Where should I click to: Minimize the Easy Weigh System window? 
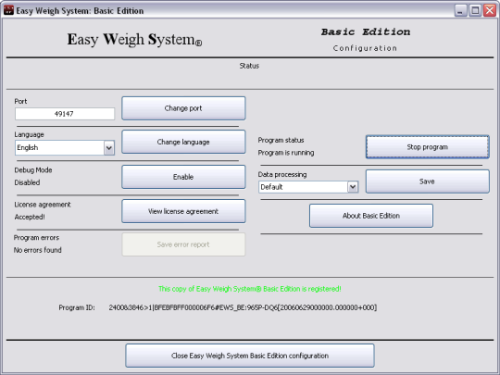click(x=460, y=10)
